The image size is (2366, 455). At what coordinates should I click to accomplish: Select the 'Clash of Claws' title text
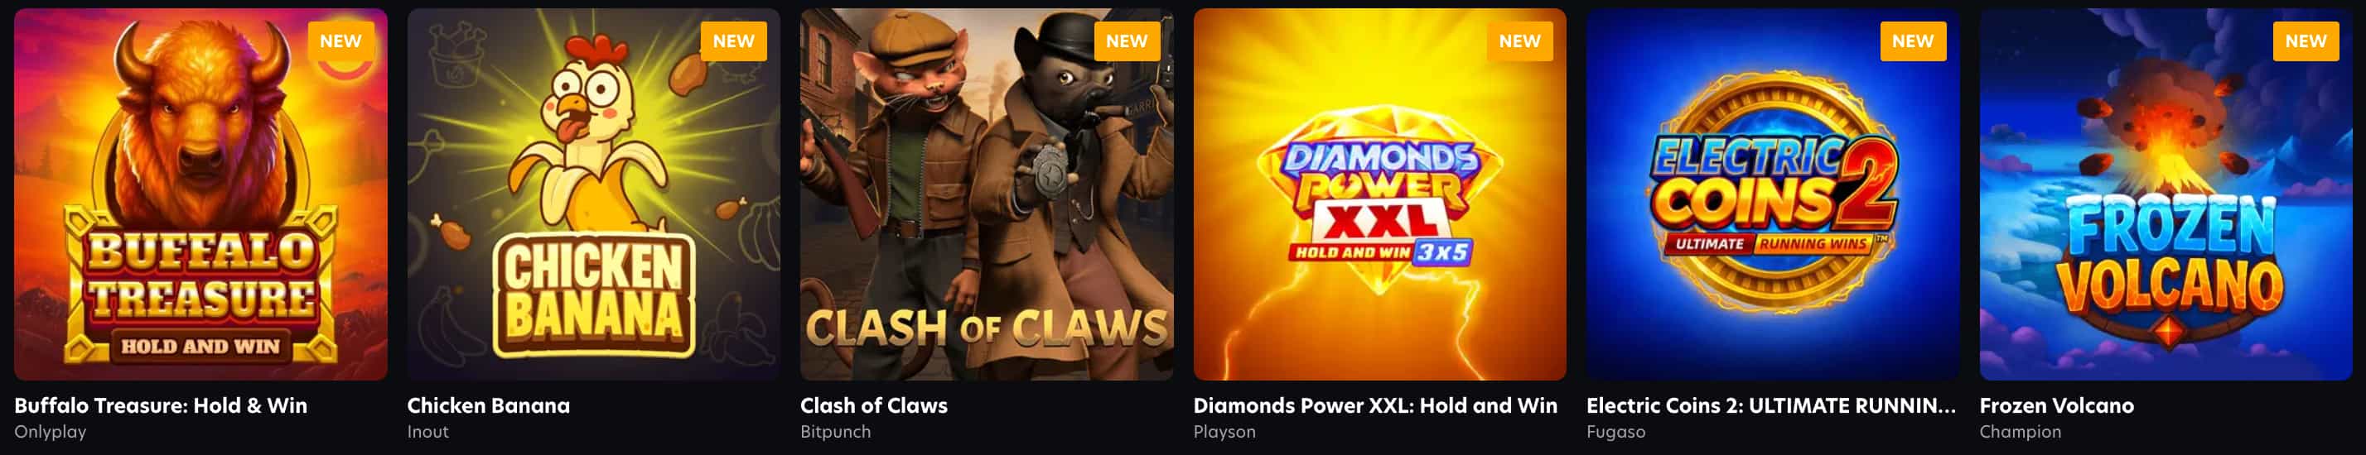873,405
